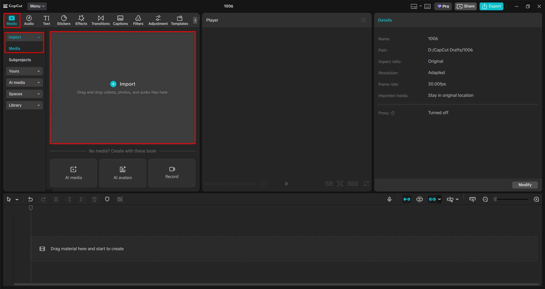Open the Menu dropdown
The image size is (545, 289).
[37, 6]
